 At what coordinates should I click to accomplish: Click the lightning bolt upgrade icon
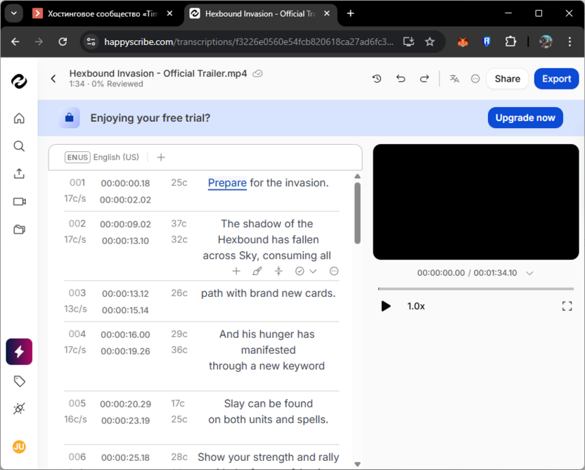(19, 352)
